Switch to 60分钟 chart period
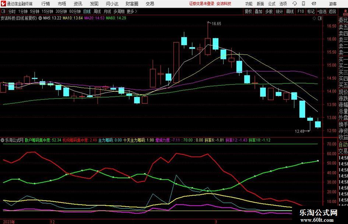The image size is (348, 224). point(75,11)
